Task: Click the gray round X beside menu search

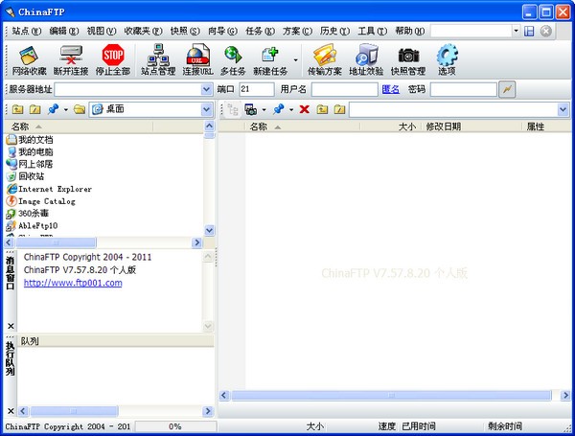Action: [x=546, y=32]
